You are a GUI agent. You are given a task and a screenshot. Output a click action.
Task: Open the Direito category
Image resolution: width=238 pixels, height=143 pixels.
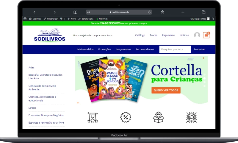click(32, 108)
